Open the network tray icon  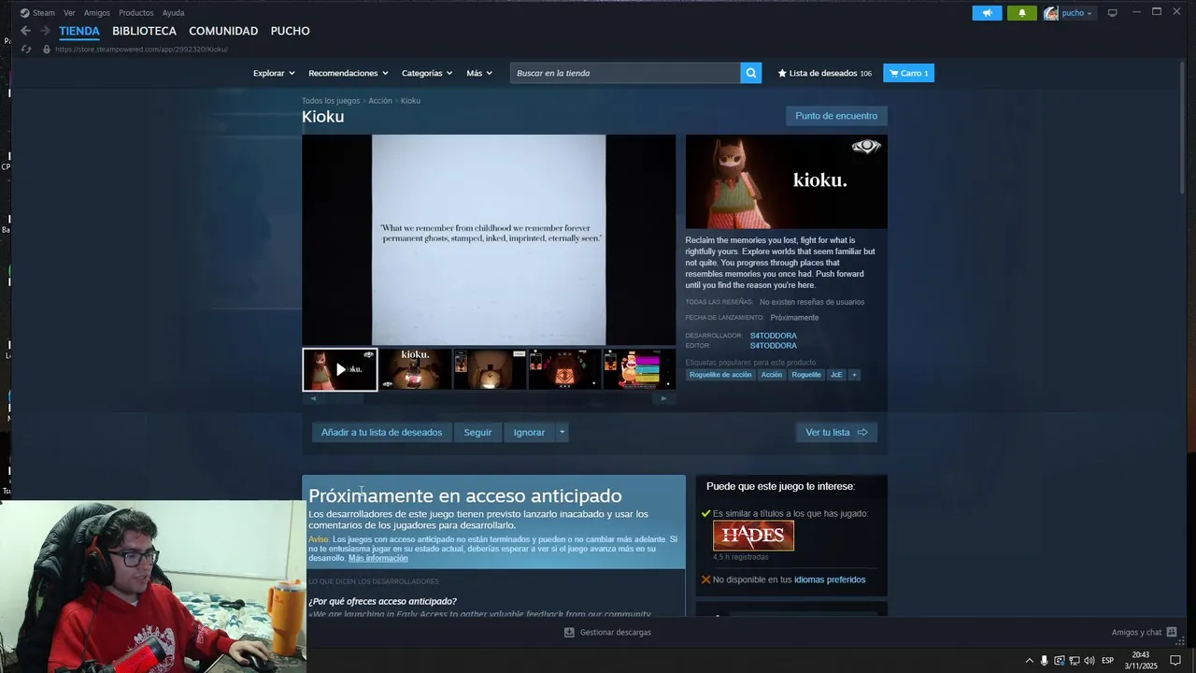[x=1075, y=661]
